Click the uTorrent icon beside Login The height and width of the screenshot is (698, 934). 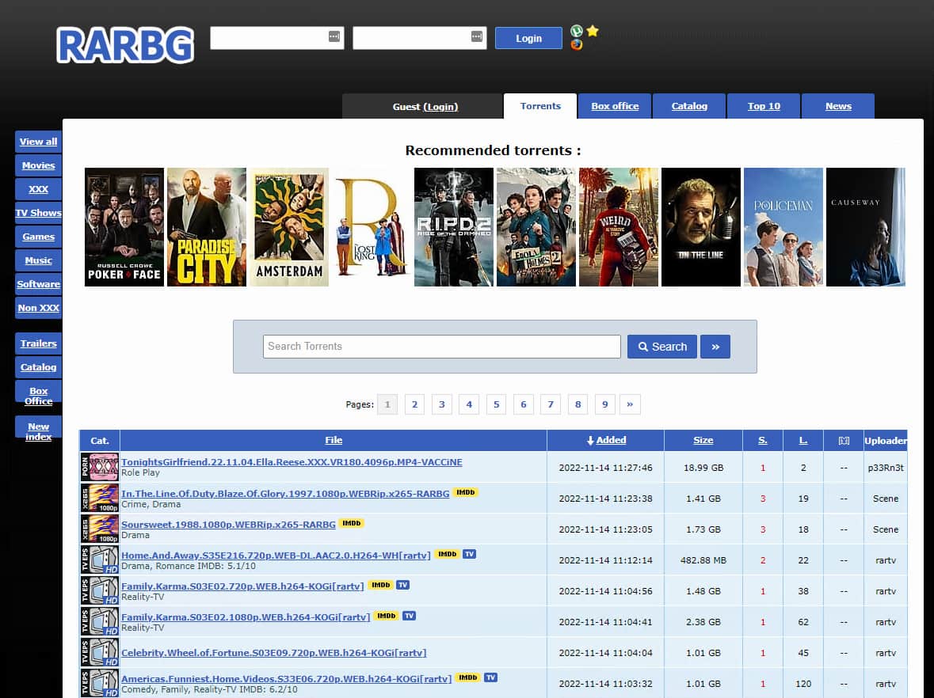pos(576,31)
